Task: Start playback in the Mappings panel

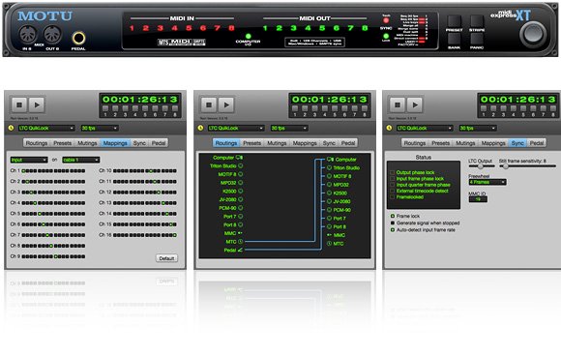Action: tap(37, 104)
